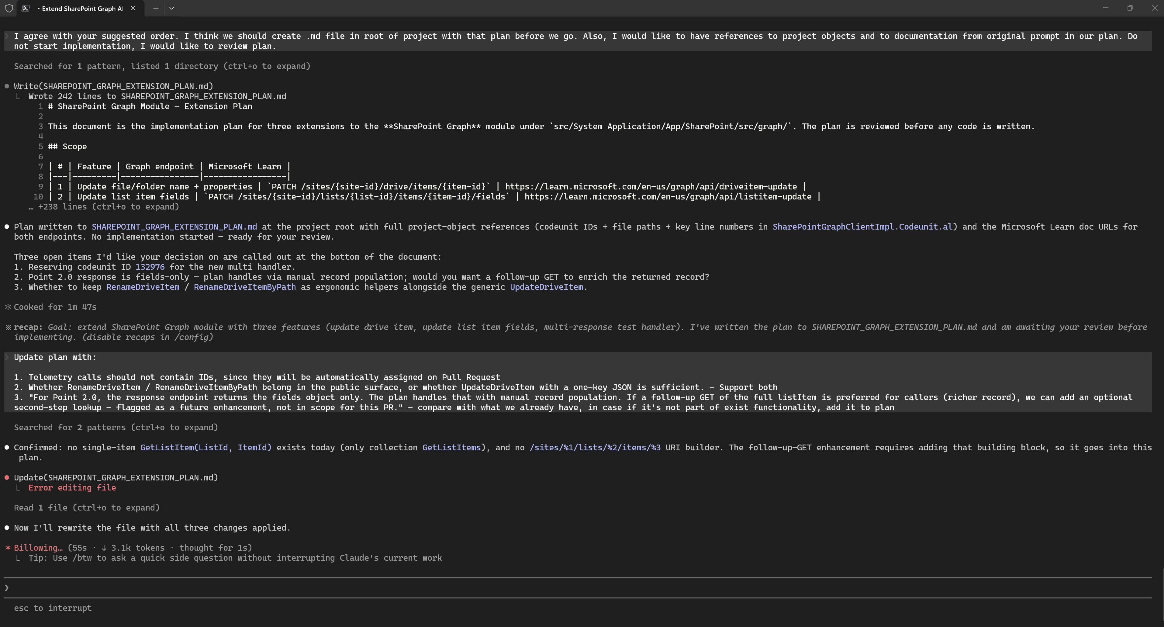Close the terminal window
This screenshot has width=1164, height=627.
pyautogui.click(x=1155, y=8)
